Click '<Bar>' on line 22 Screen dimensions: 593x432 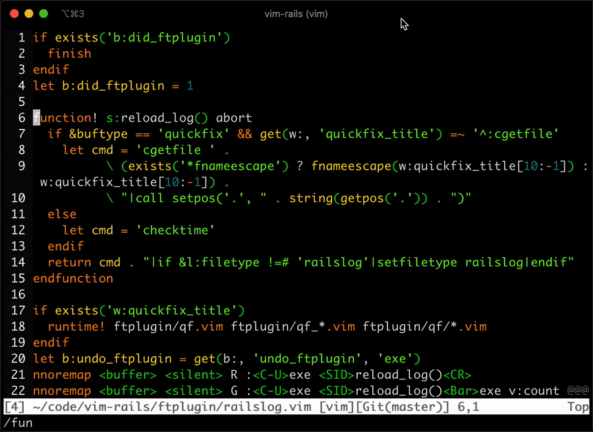point(461,391)
